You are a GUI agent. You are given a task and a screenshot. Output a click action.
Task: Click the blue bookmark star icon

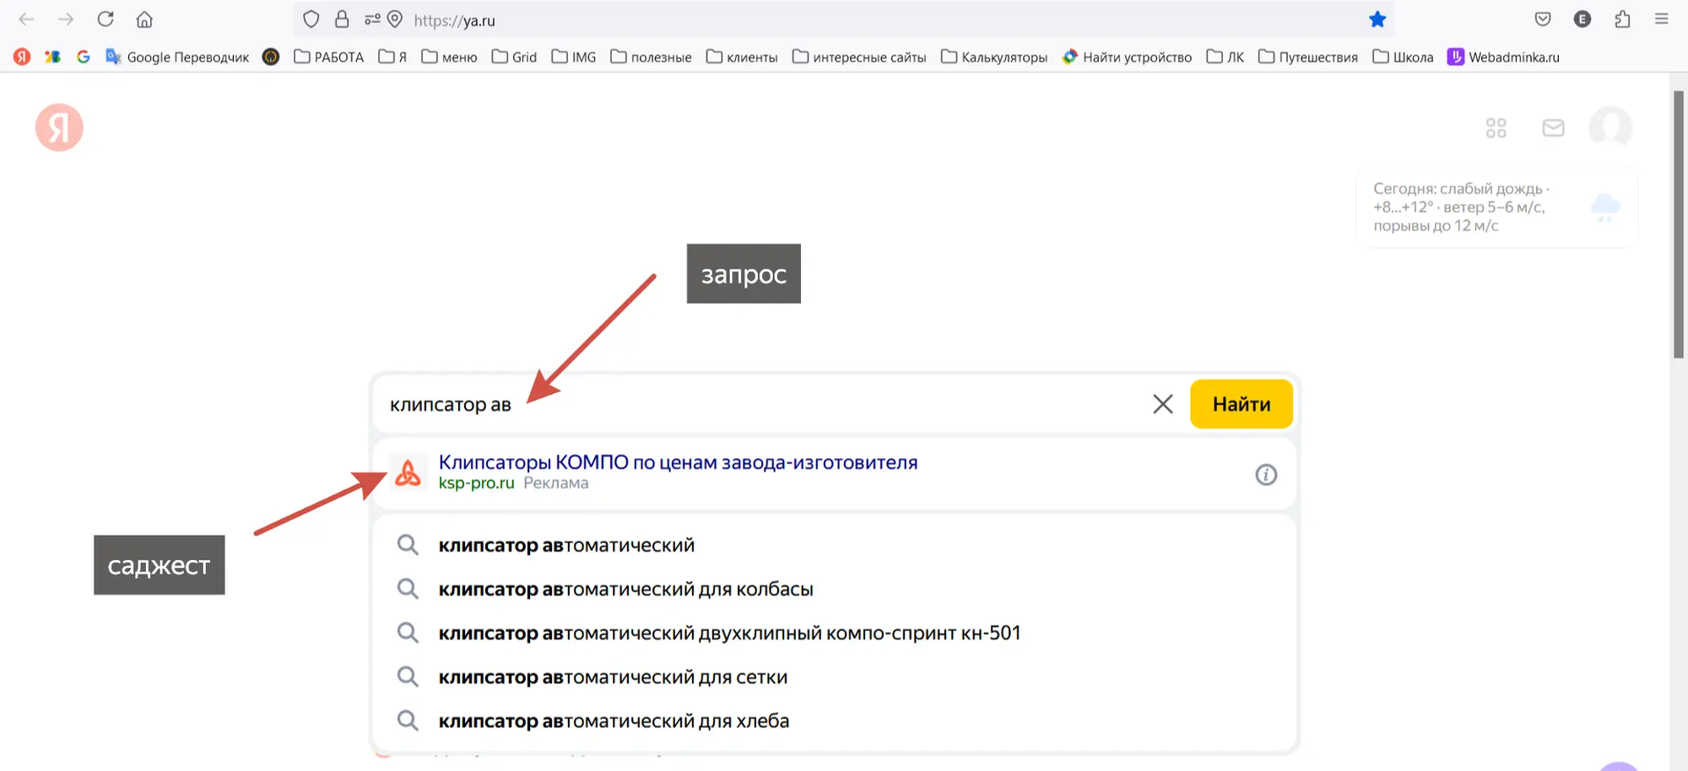click(1377, 19)
